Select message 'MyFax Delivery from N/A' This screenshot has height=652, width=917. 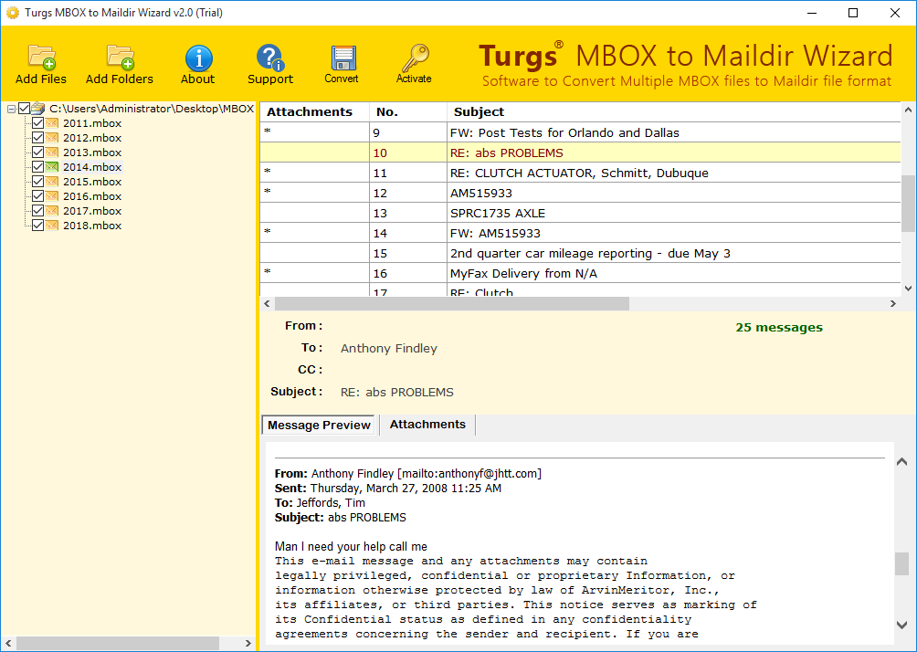pyautogui.click(x=580, y=273)
